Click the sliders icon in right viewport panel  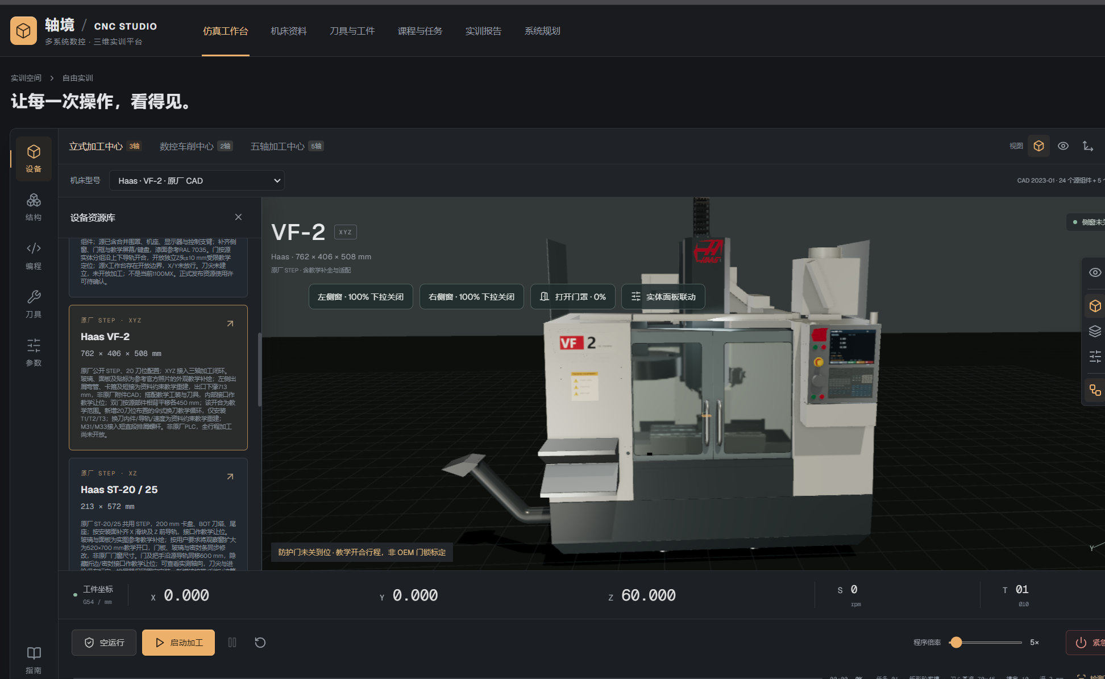click(x=1095, y=357)
